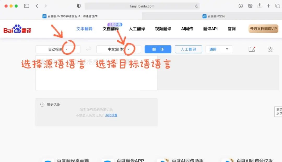The image size is (282, 162).
Task: Select 通用 domain label
Action: click(213, 49)
